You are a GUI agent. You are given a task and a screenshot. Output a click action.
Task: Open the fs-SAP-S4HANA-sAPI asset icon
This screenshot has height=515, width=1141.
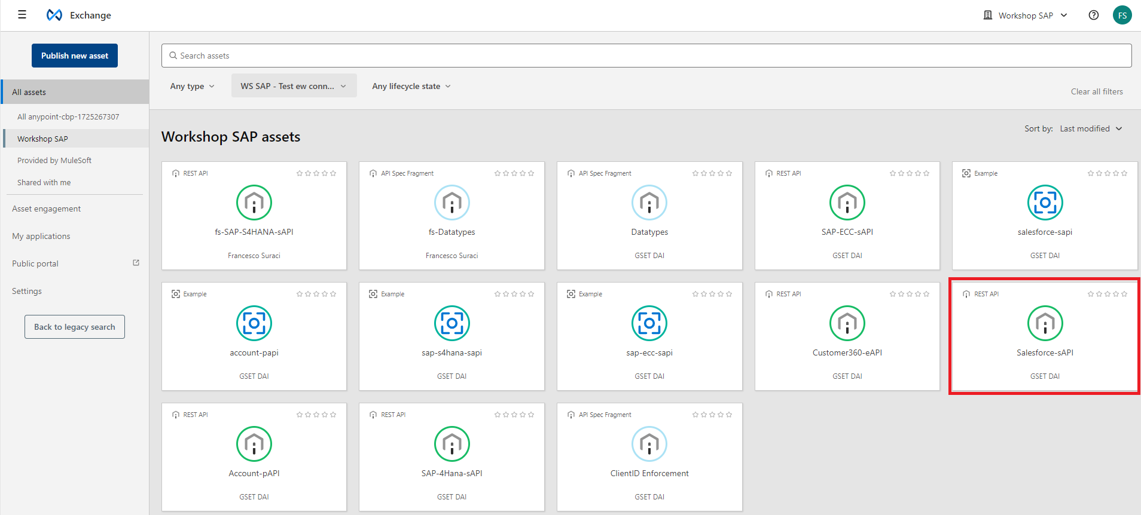(254, 203)
